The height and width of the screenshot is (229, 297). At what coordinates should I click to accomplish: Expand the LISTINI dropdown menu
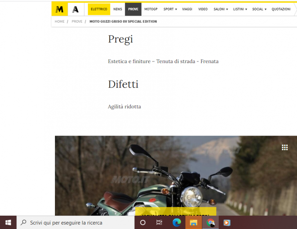click(240, 9)
